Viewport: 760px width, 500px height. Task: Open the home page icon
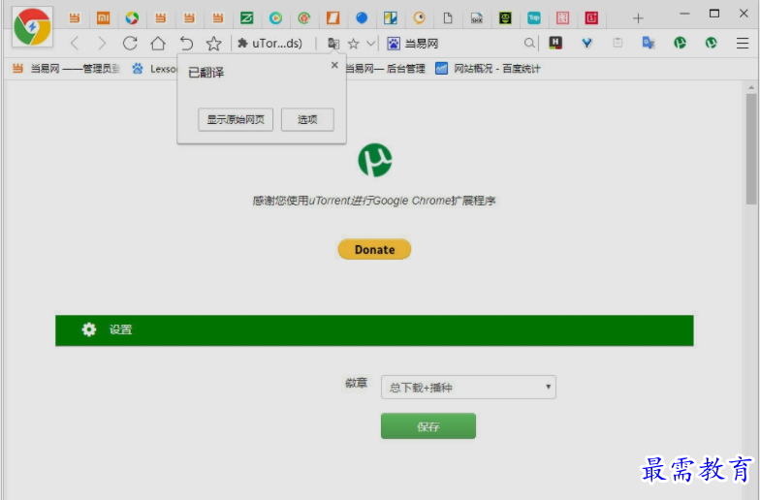click(158, 44)
